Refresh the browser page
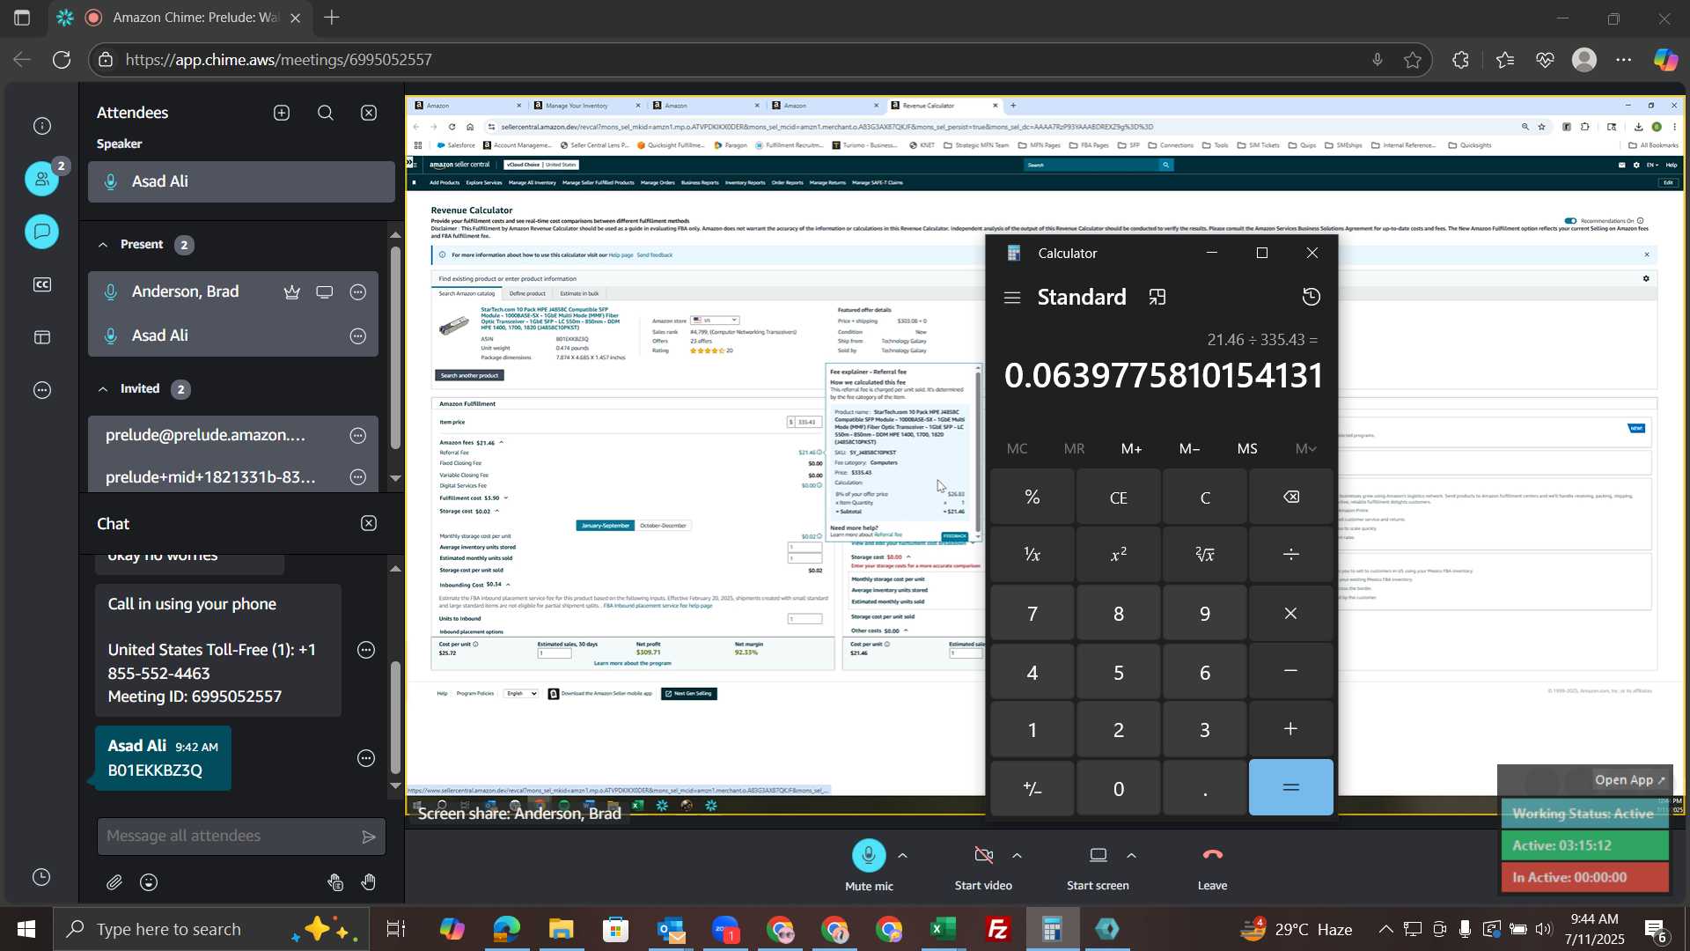Screen dimensions: 1690x951 [x=62, y=60]
